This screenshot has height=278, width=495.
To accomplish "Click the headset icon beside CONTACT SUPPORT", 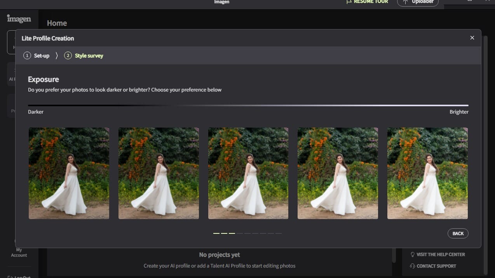I will point(413,266).
